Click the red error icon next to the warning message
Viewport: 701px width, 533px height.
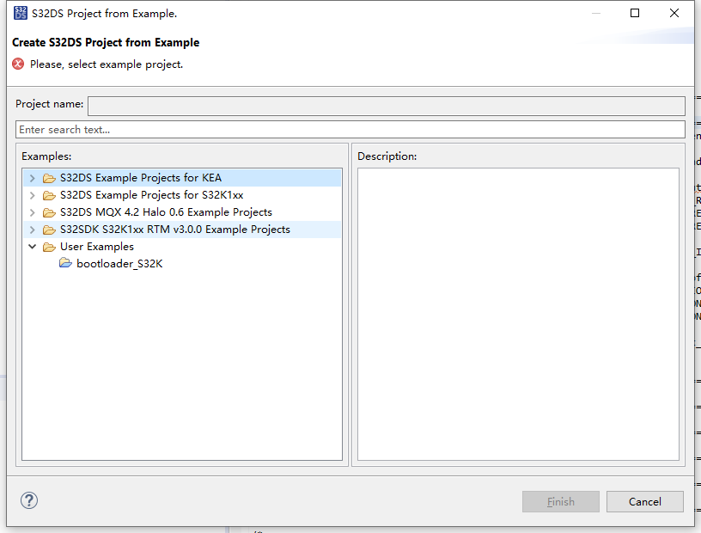coord(17,64)
